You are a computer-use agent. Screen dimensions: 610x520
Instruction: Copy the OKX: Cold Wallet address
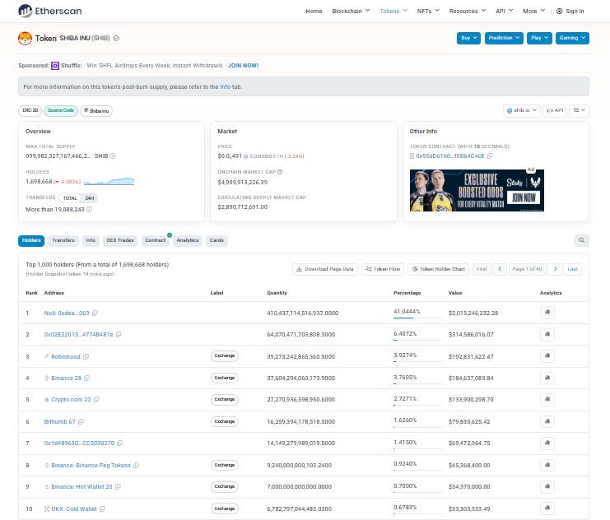(102, 508)
